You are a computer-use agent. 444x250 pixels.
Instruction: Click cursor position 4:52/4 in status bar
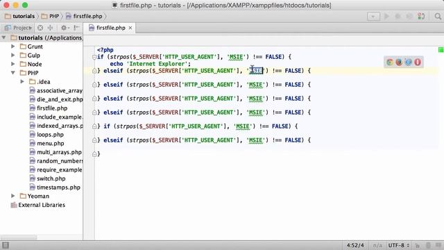pyautogui.click(x=355, y=245)
